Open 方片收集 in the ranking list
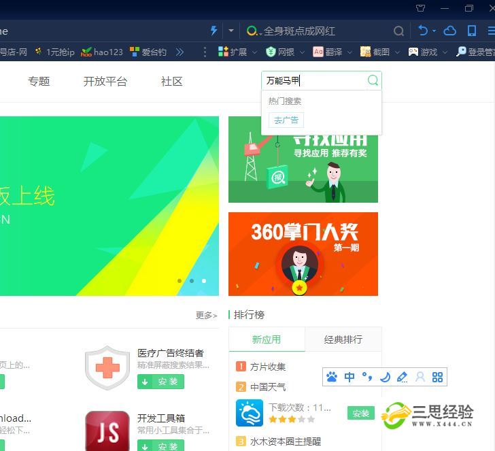 (x=268, y=367)
